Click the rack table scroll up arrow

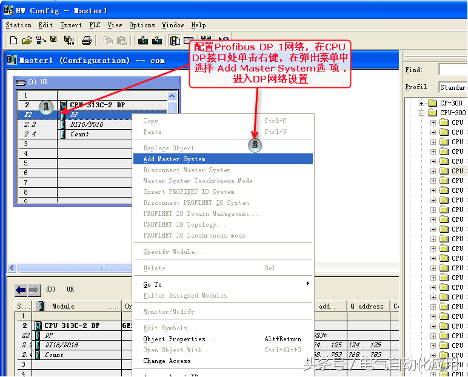(172, 96)
